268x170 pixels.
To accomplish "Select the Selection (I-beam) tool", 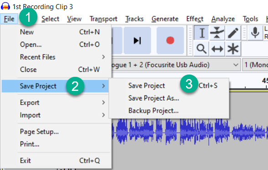I will pyautogui.click(x=201, y=33).
